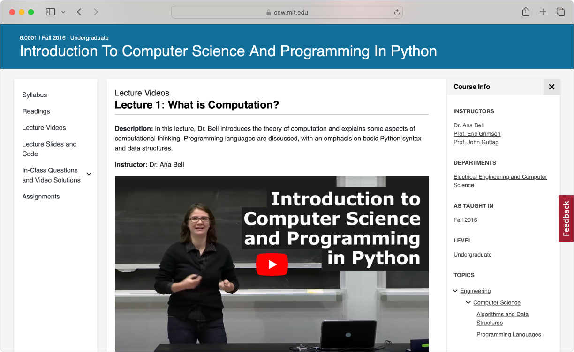Reload the page using the refresh icon
This screenshot has width=574, height=352.
point(397,13)
